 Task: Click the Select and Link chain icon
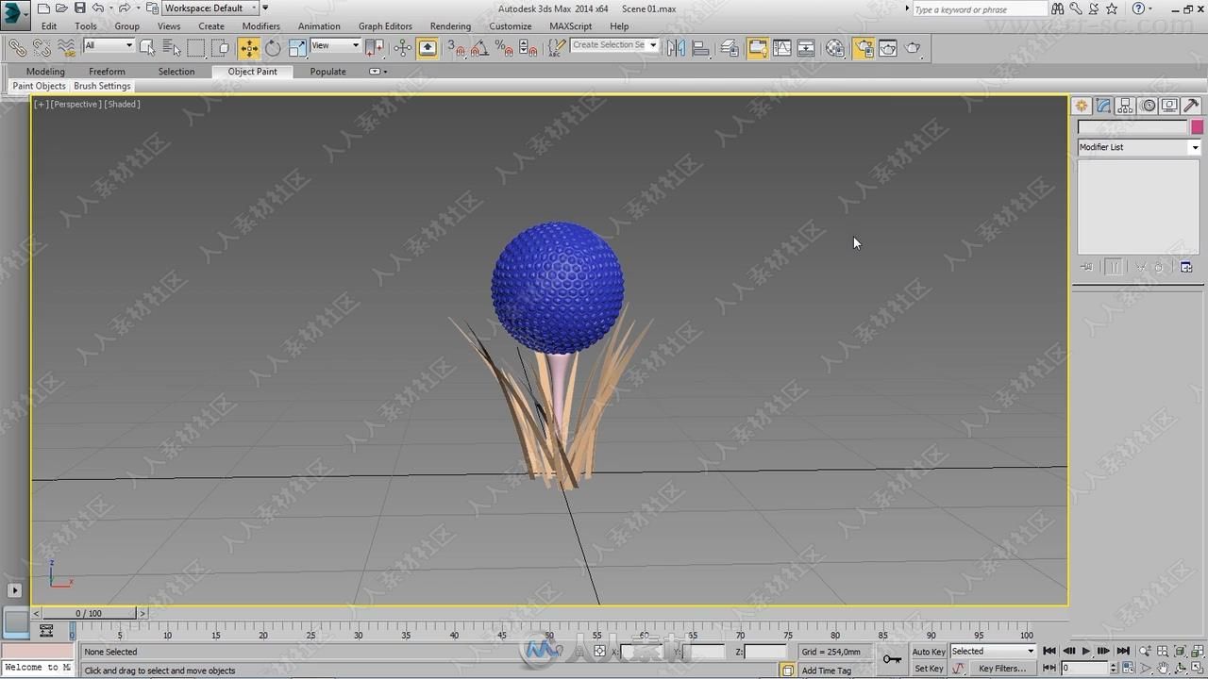point(17,47)
